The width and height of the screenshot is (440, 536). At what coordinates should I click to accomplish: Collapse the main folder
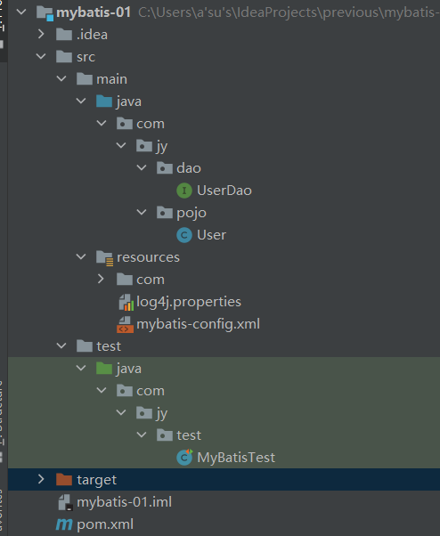click(61, 78)
